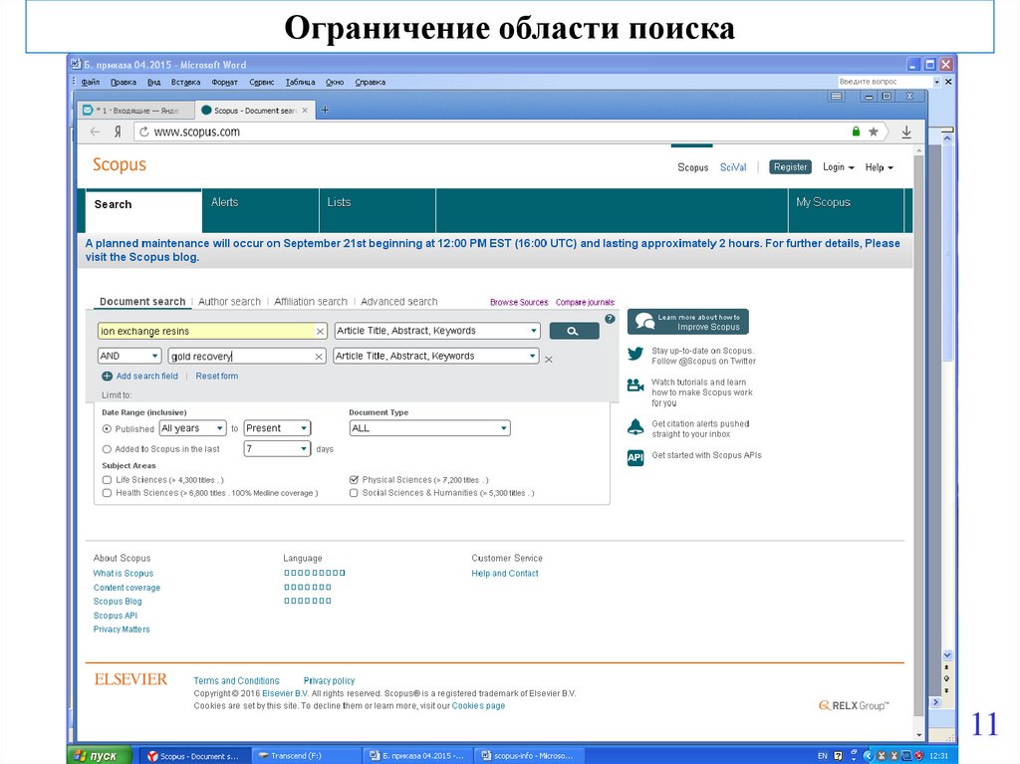Click the bookmark star in address bar
Screen dimensions: 1020x764
tap(874, 131)
